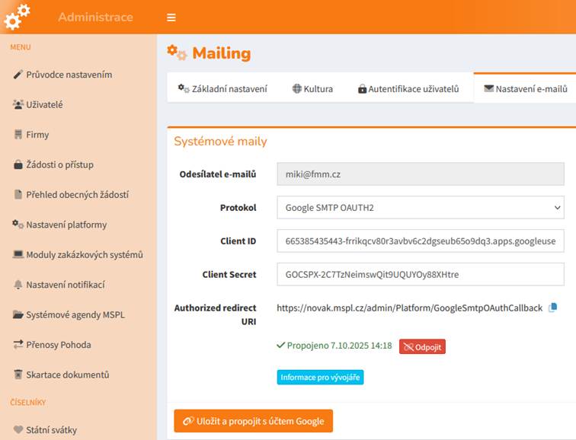Screen dimensions: 576x440
Task: Click the document icon beside Přehled obecných žádostí
Action: pyautogui.click(x=18, y=194)
